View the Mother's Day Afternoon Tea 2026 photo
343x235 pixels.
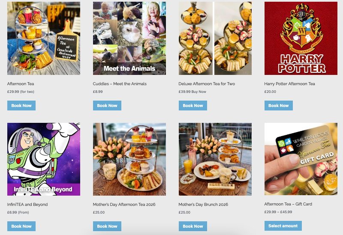(129, 159)
